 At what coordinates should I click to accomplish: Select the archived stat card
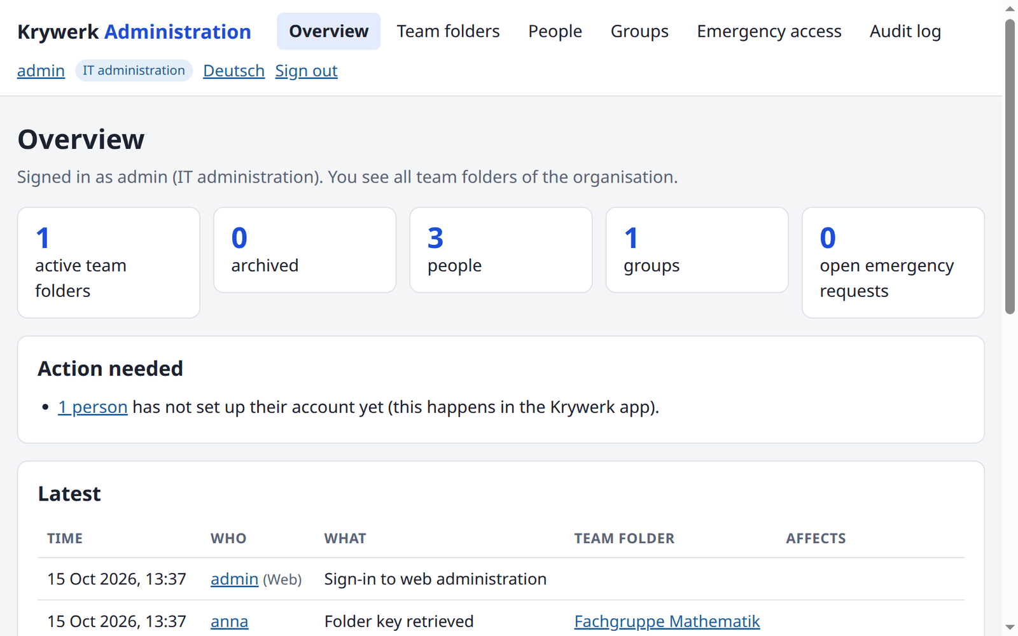(x=305, y=250)
